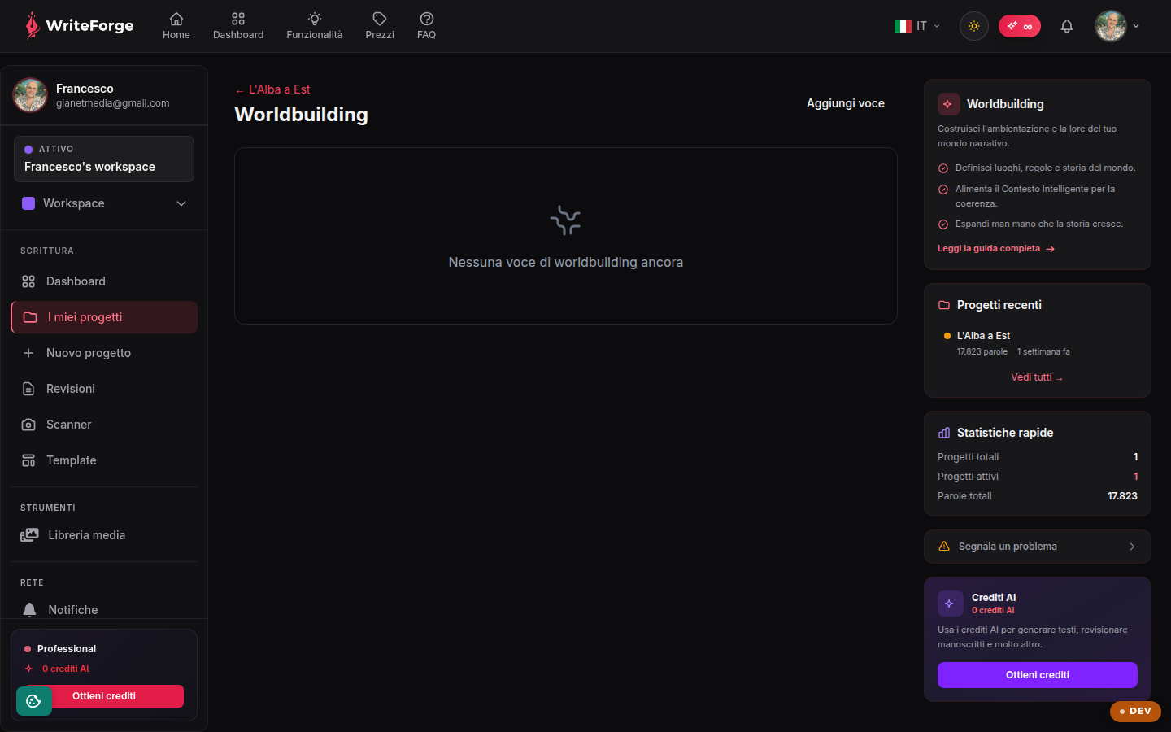Open Dashboard in the sidebar
The width and height of the screenshot is (1171, 732).
click(x=104, y=281)
